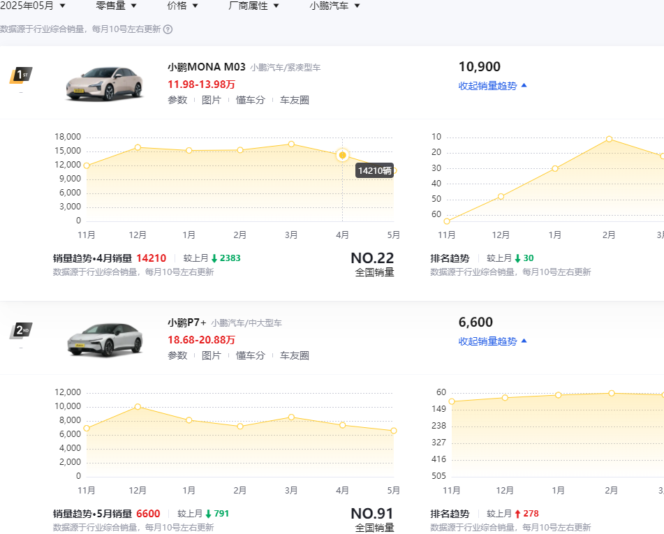The height and width of the screenshot is (534, 664).
Task: Open 懂车分 for 小鹏MONA M03
Action: pyautogui.click(x=250, y=100)
